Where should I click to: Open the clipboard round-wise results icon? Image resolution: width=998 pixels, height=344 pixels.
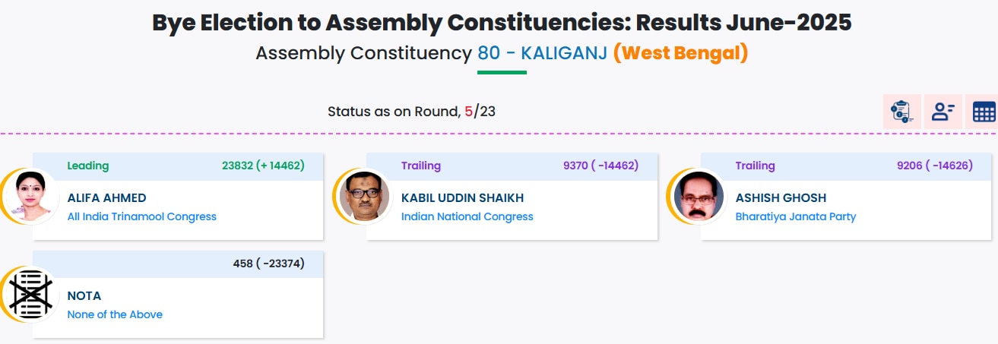click(x=901, y=112)
